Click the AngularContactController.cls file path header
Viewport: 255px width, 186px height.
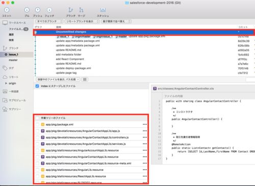pos(186,89)
